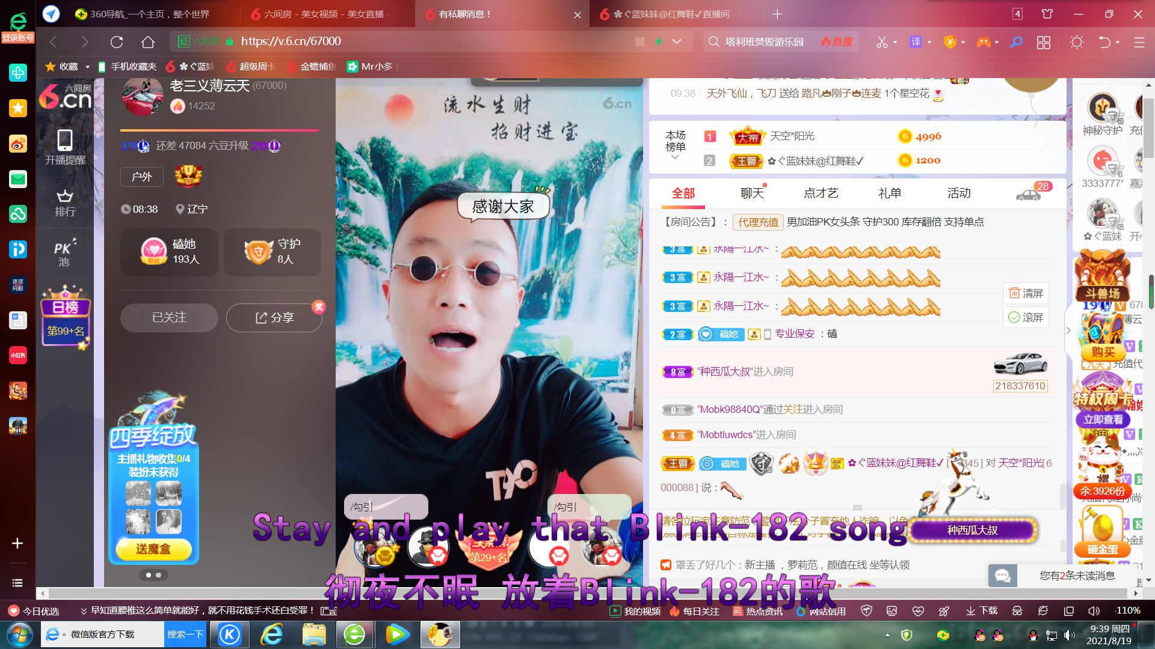This screenshot has width=1155, height=649.
Task: Switch to the 360导航 browser tab
Action: coord(150,14)
